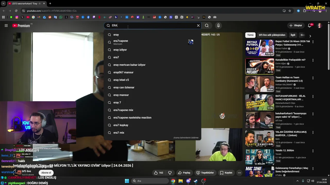Open Chrome from the taskbar

pyautogui.click(x=173, y=181)
